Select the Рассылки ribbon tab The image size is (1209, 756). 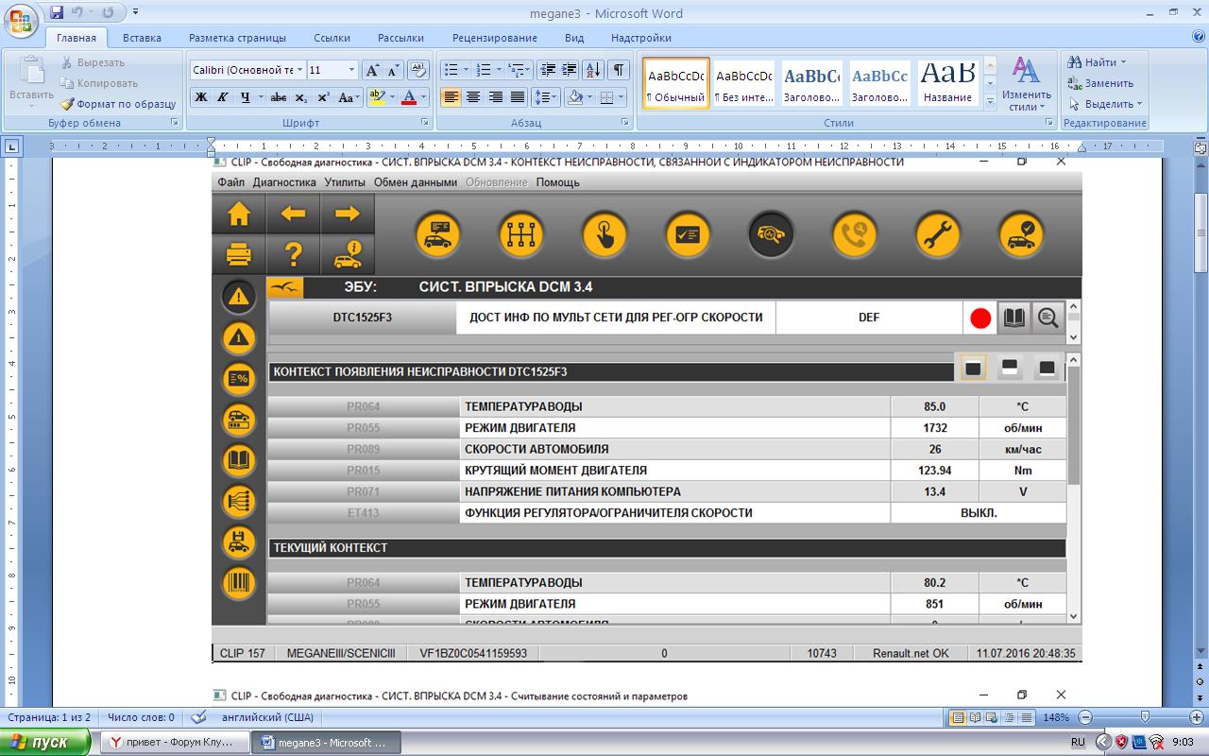400,38
